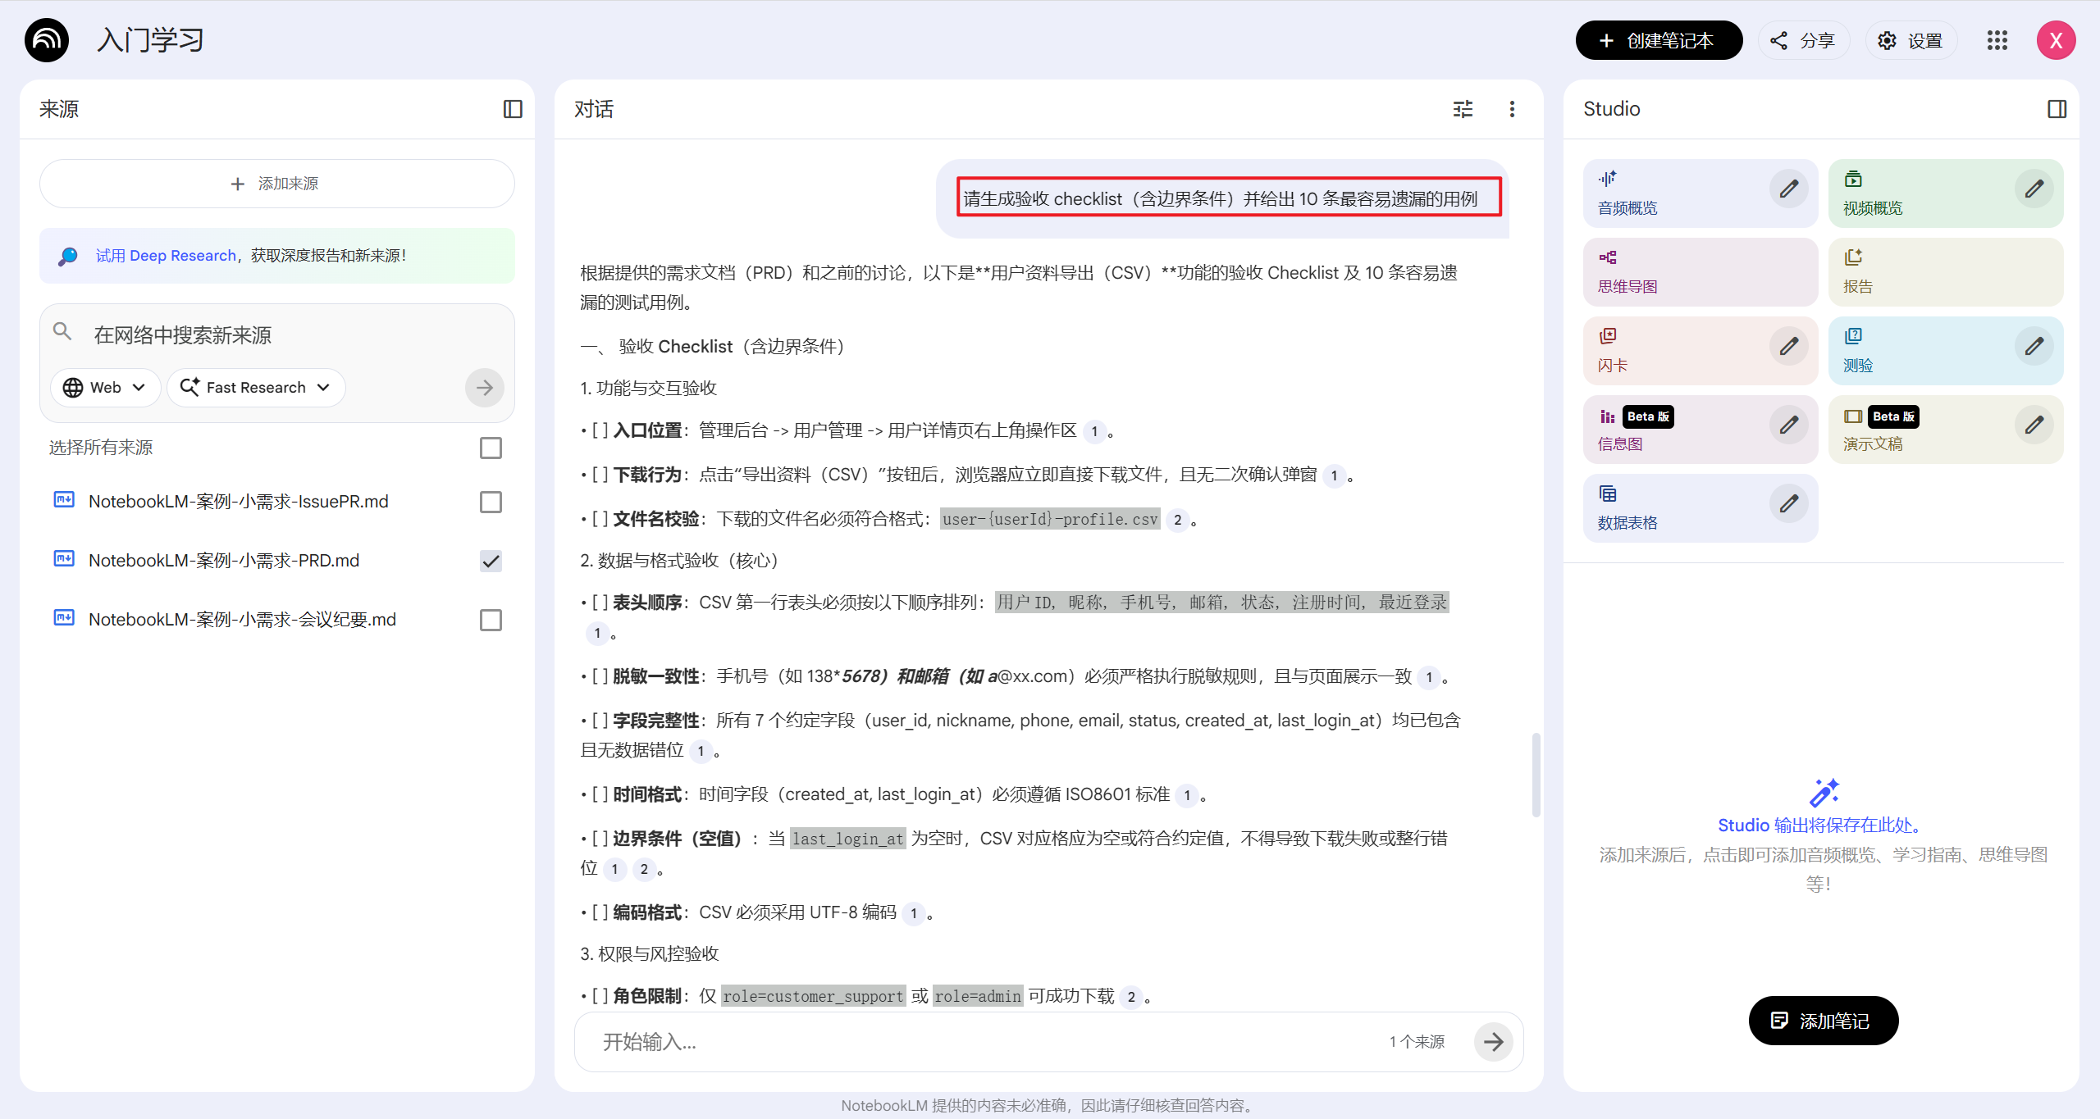Toggle the 选择所有来源 checkbox
The width and height of the screenshot is (2100, 1119).
[x=491, y=448]
